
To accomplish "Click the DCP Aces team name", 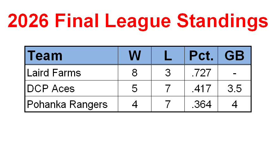I will coord(51,88).
